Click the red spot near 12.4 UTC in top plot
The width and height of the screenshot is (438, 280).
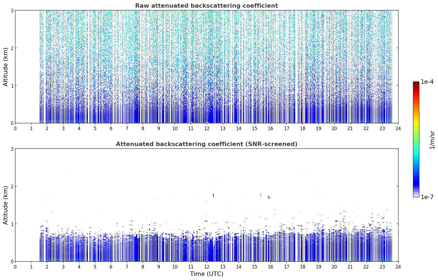pos(213,57)
